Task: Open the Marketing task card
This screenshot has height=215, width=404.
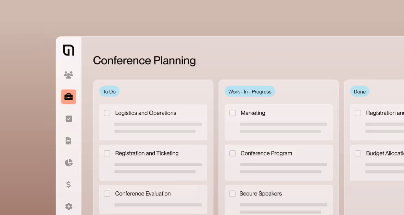Action: [x=278, y=122]
